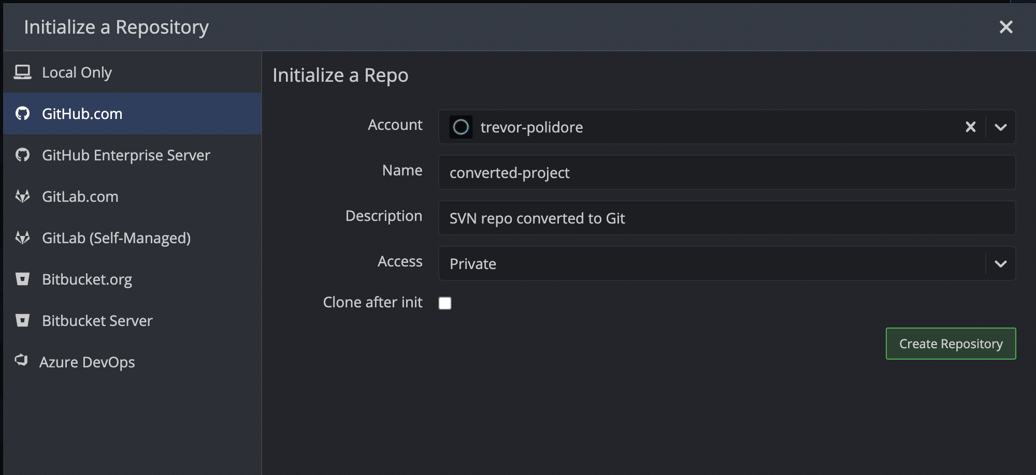Click the Azure DevOps icon in the sidebar
Screen dimensions: 1036x475
click(x=23, y=361)
